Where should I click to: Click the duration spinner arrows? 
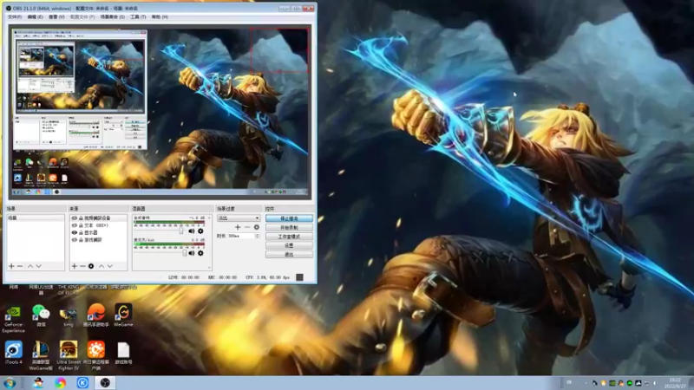(258, 236)
